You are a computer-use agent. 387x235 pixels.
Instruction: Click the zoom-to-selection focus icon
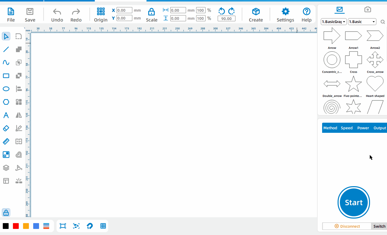76,226
